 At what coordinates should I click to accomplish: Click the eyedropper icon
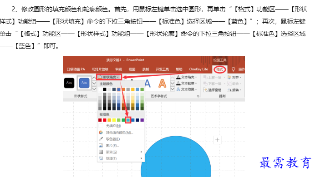point(101,139)
